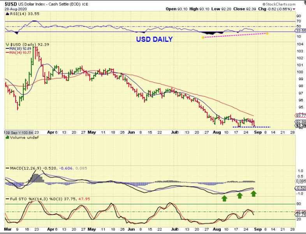Click the RSI(14) 33.55 indicator label
The width and height of the screenshot is (306, 234).
click(x=25, y=14)
